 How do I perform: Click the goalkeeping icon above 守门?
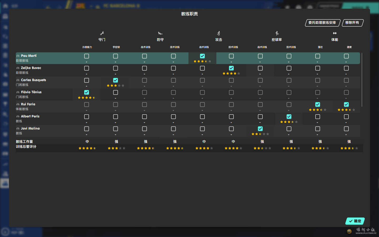(102, 33)
